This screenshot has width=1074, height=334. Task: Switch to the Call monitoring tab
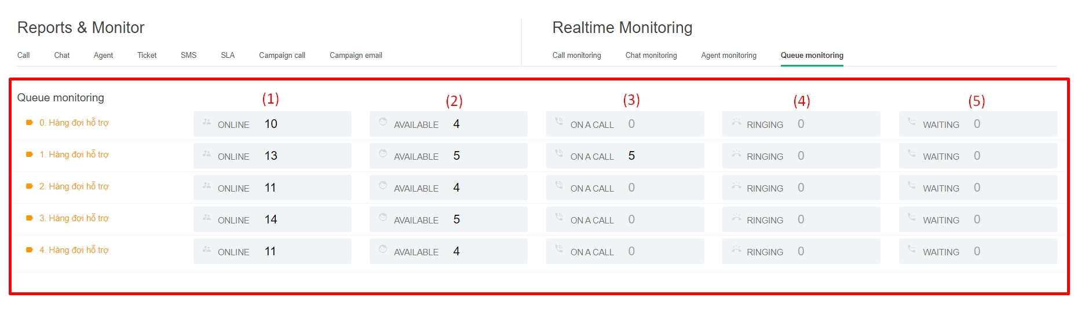coord(576,56)
